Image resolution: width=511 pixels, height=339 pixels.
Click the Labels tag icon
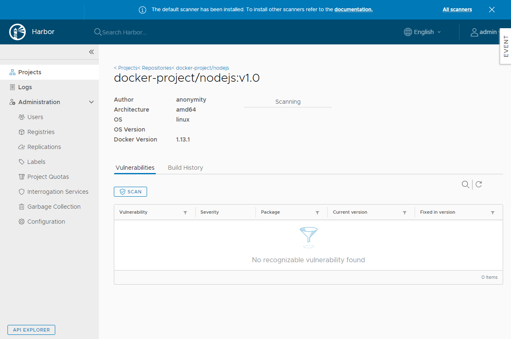(x=22, y=162)
